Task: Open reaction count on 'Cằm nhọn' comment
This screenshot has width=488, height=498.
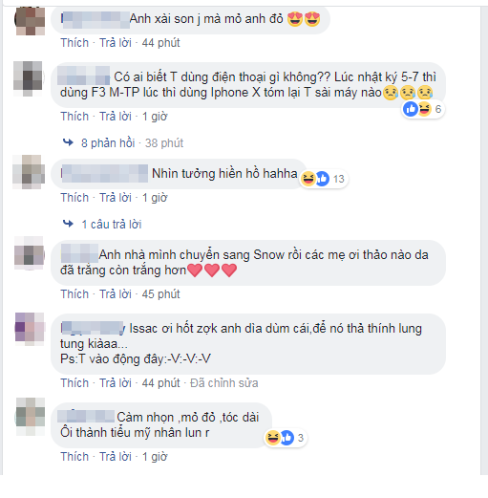Action: coord(286,438)
